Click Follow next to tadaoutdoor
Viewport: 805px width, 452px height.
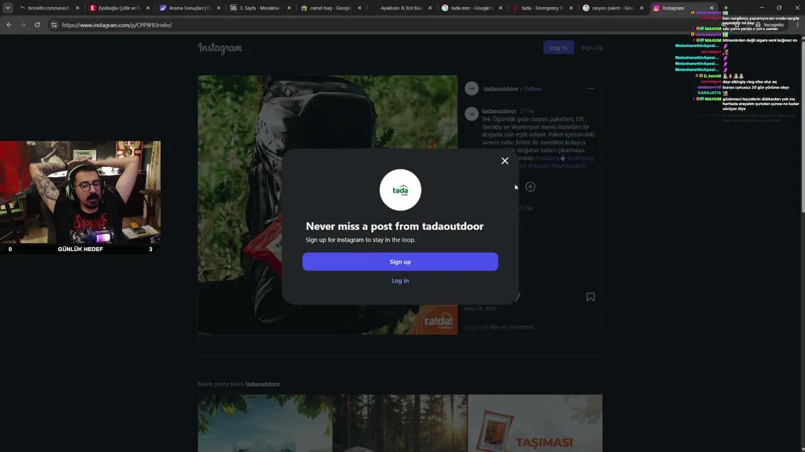pyautogui.click(x=533, y=89)
